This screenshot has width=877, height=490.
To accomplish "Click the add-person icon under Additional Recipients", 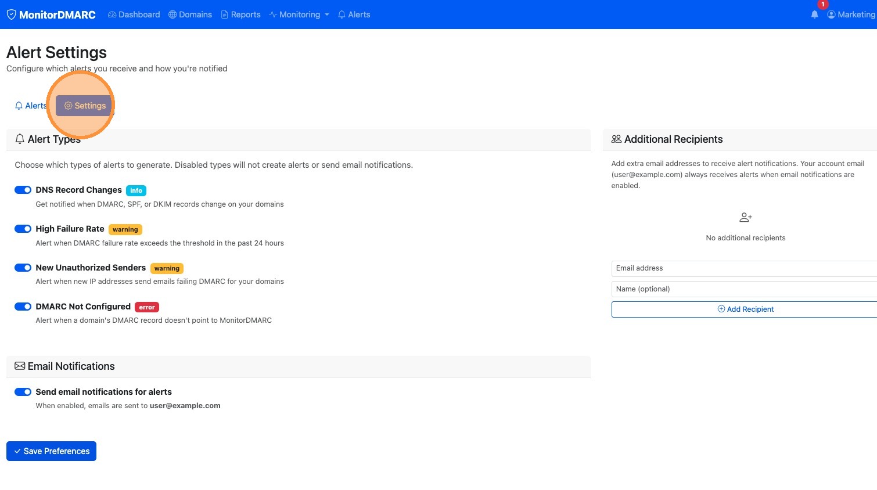I will [x=746, y=218].
